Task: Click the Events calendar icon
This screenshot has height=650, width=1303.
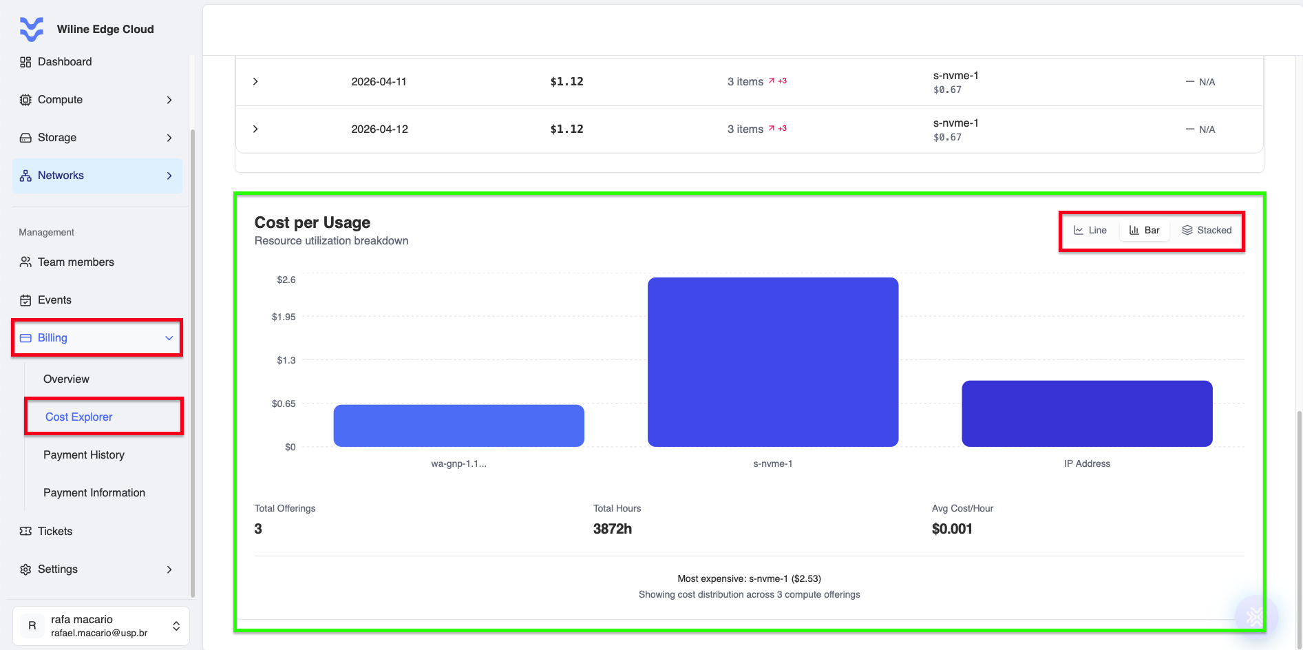Action: pyautogui.click(x=25, y=300)
